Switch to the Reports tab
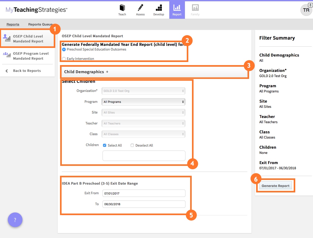Viewport: 313px width, 238px height. (13, 24)
